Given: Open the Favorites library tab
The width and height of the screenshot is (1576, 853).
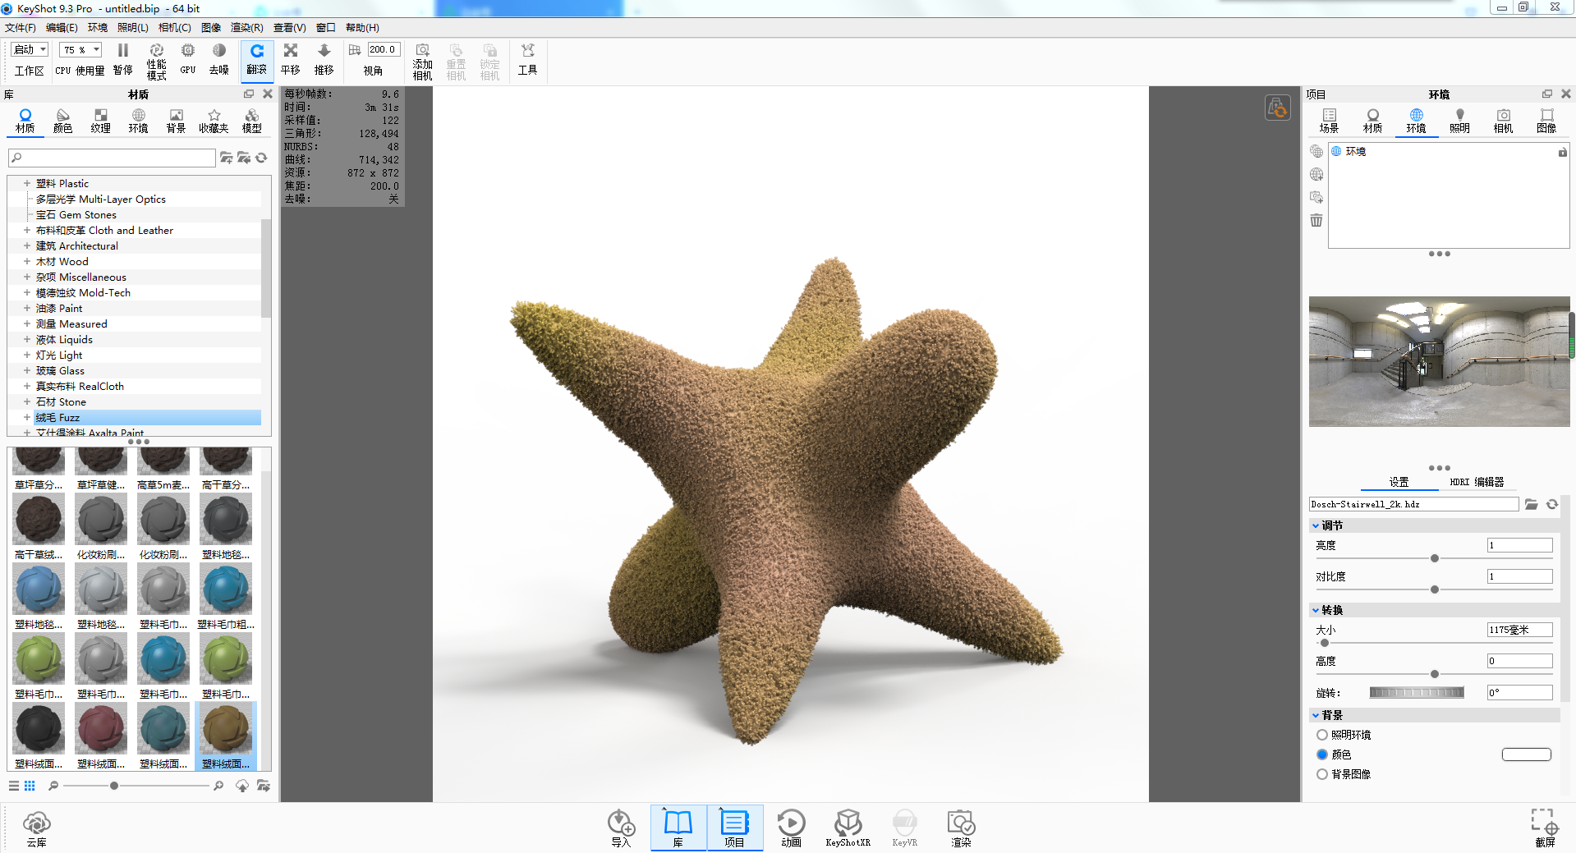Looking at the screenshot, I should (x=214, y=121).
